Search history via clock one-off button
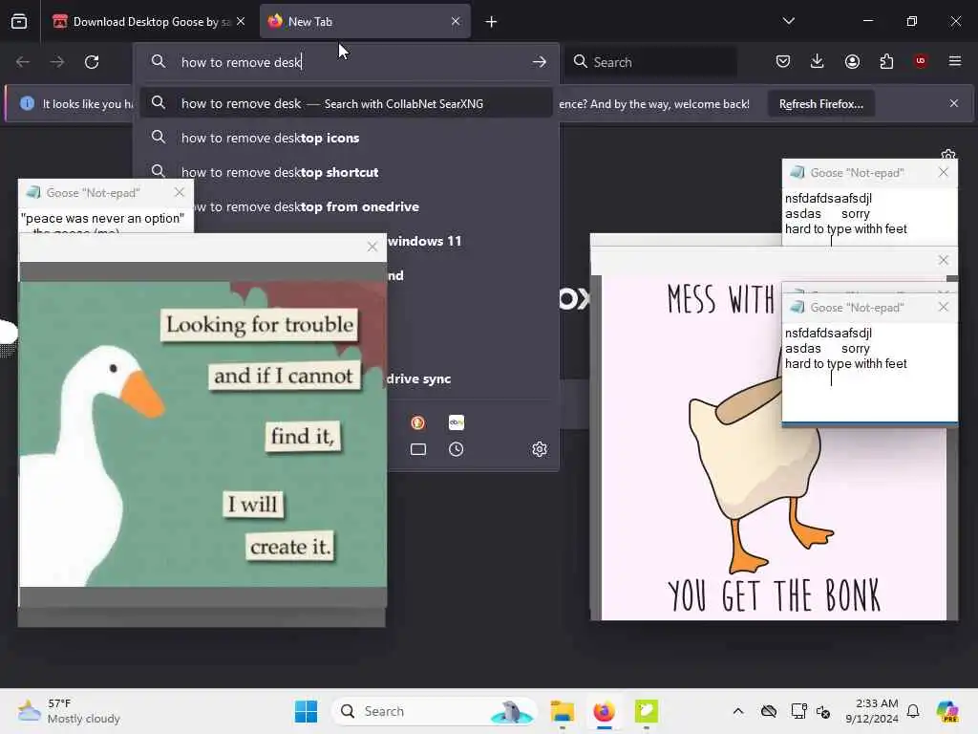Image resolution: width=978 pixels, height=734 pixels. (456, 449)
